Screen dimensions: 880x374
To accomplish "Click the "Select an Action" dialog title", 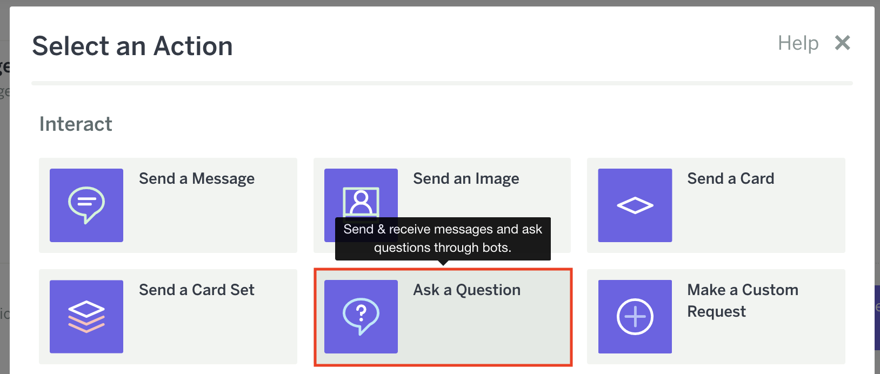I will (132, 46).
